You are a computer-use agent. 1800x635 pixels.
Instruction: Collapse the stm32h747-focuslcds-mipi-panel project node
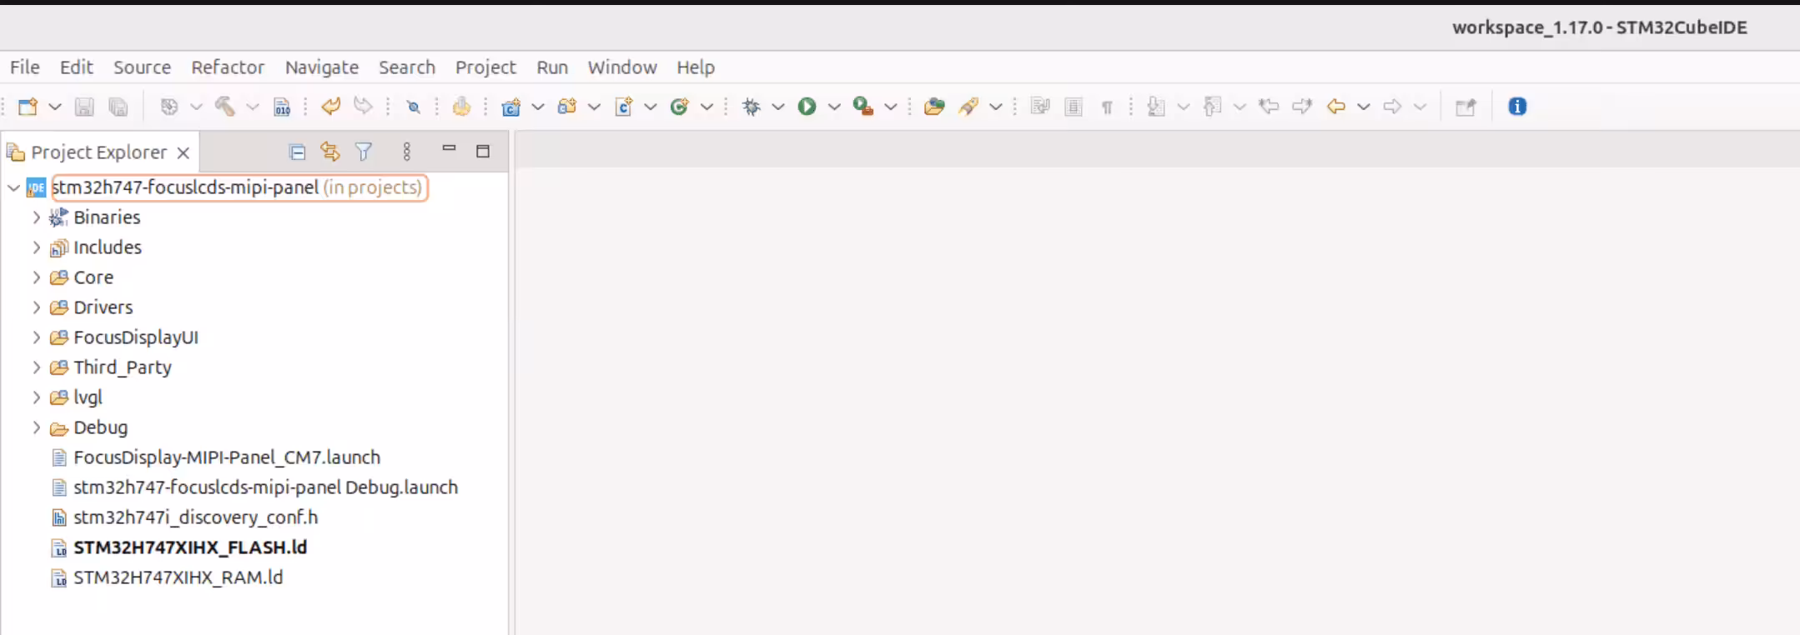(14, 187)
